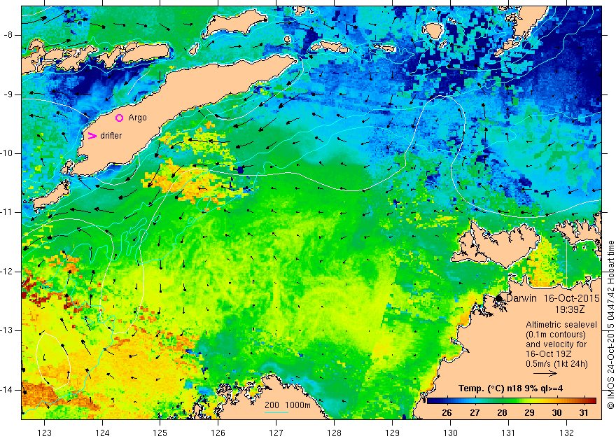Click longitude axis label 124
The image size is (616, 441).
(x=102, y=433)
